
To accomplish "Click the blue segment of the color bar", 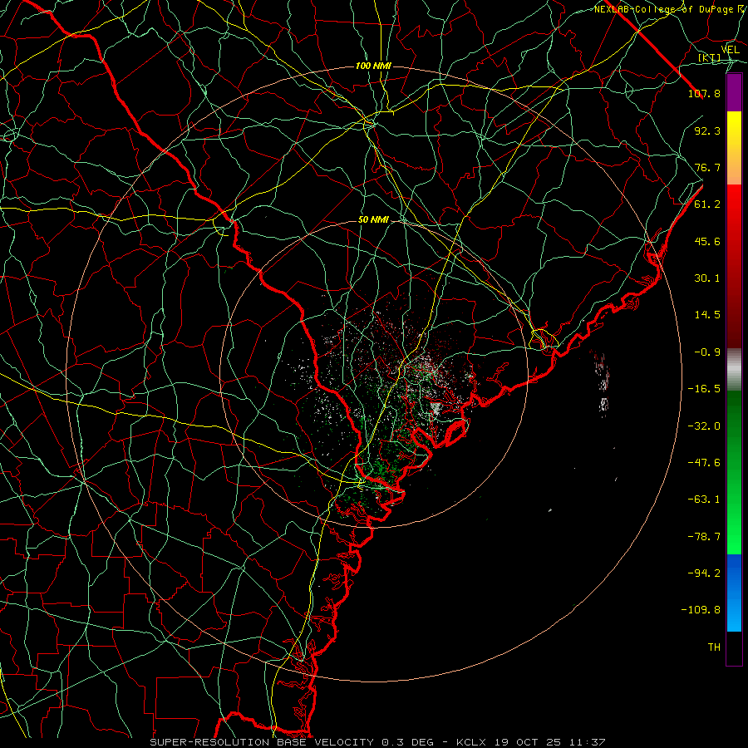I will 734,593.
